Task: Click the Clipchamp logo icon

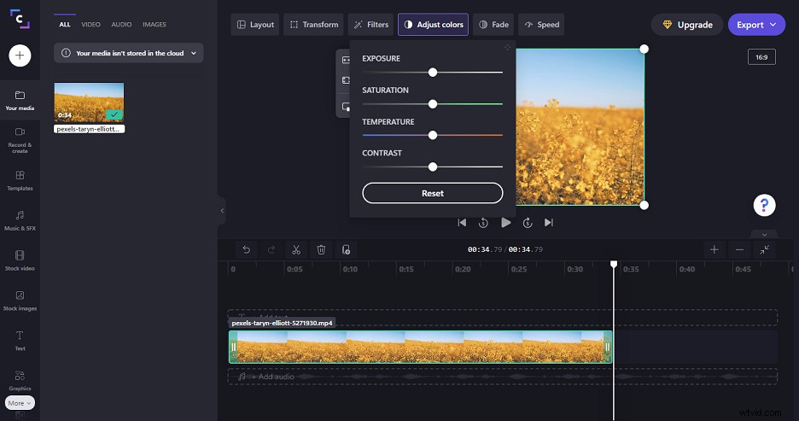Action: pyautogui.click(x=20, y=20)
